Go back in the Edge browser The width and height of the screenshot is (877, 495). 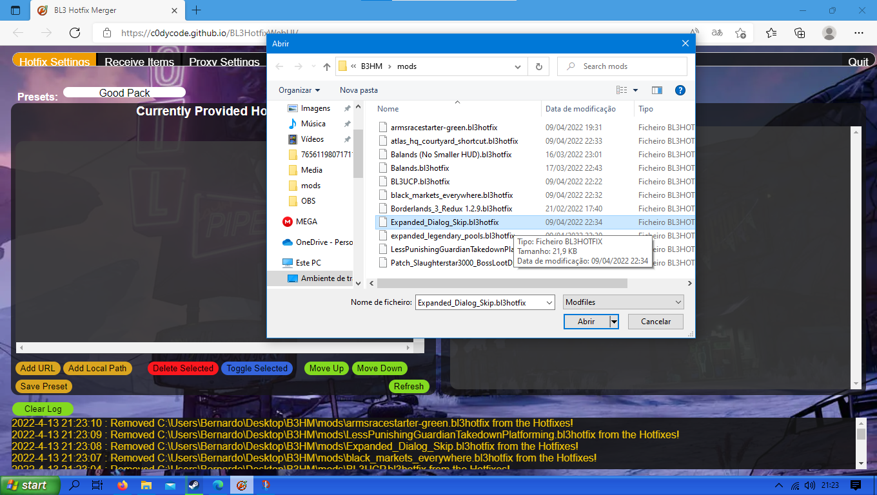tap(18, 33)
